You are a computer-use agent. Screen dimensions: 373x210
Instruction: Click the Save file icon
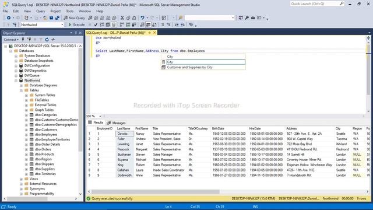click(51, 18)
